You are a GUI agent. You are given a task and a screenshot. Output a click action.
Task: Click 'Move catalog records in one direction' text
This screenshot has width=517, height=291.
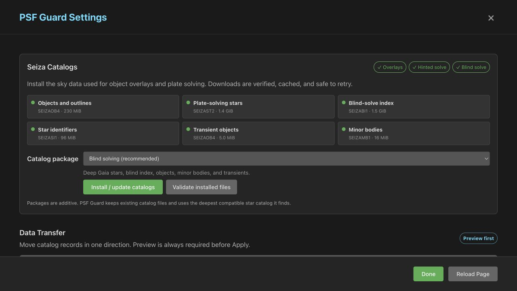tap(135, 245)
